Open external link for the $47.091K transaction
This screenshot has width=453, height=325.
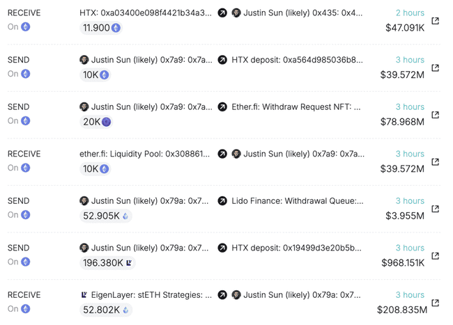coord(436,21)
